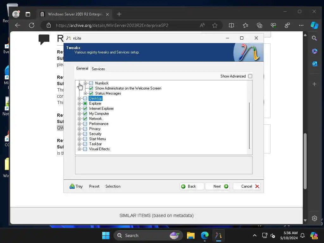
Task: Uncheck the Network checkbox
Action: click(85, 119)
